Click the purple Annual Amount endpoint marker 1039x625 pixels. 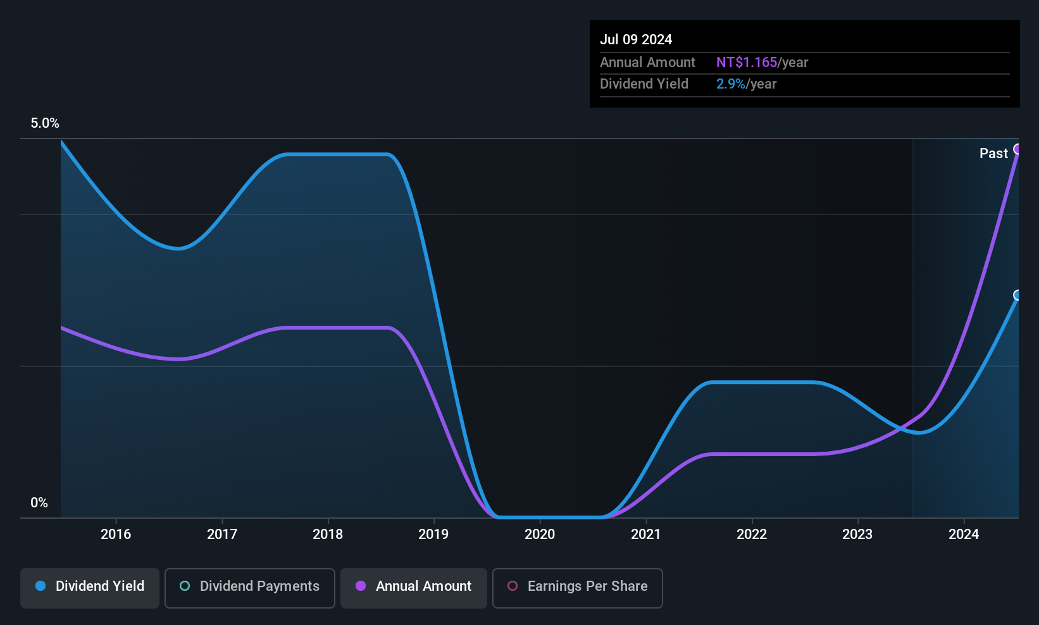(1017, 149)
